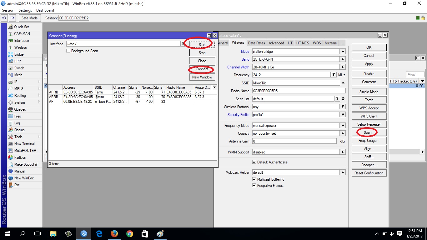Open Quick Set from the sidebar
The height and width of the screenshot is (240, 427).
[x=21, y=27]
